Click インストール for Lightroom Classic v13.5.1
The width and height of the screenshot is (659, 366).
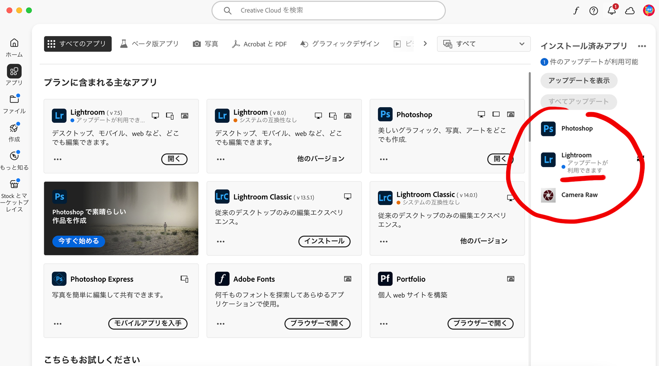324,241
